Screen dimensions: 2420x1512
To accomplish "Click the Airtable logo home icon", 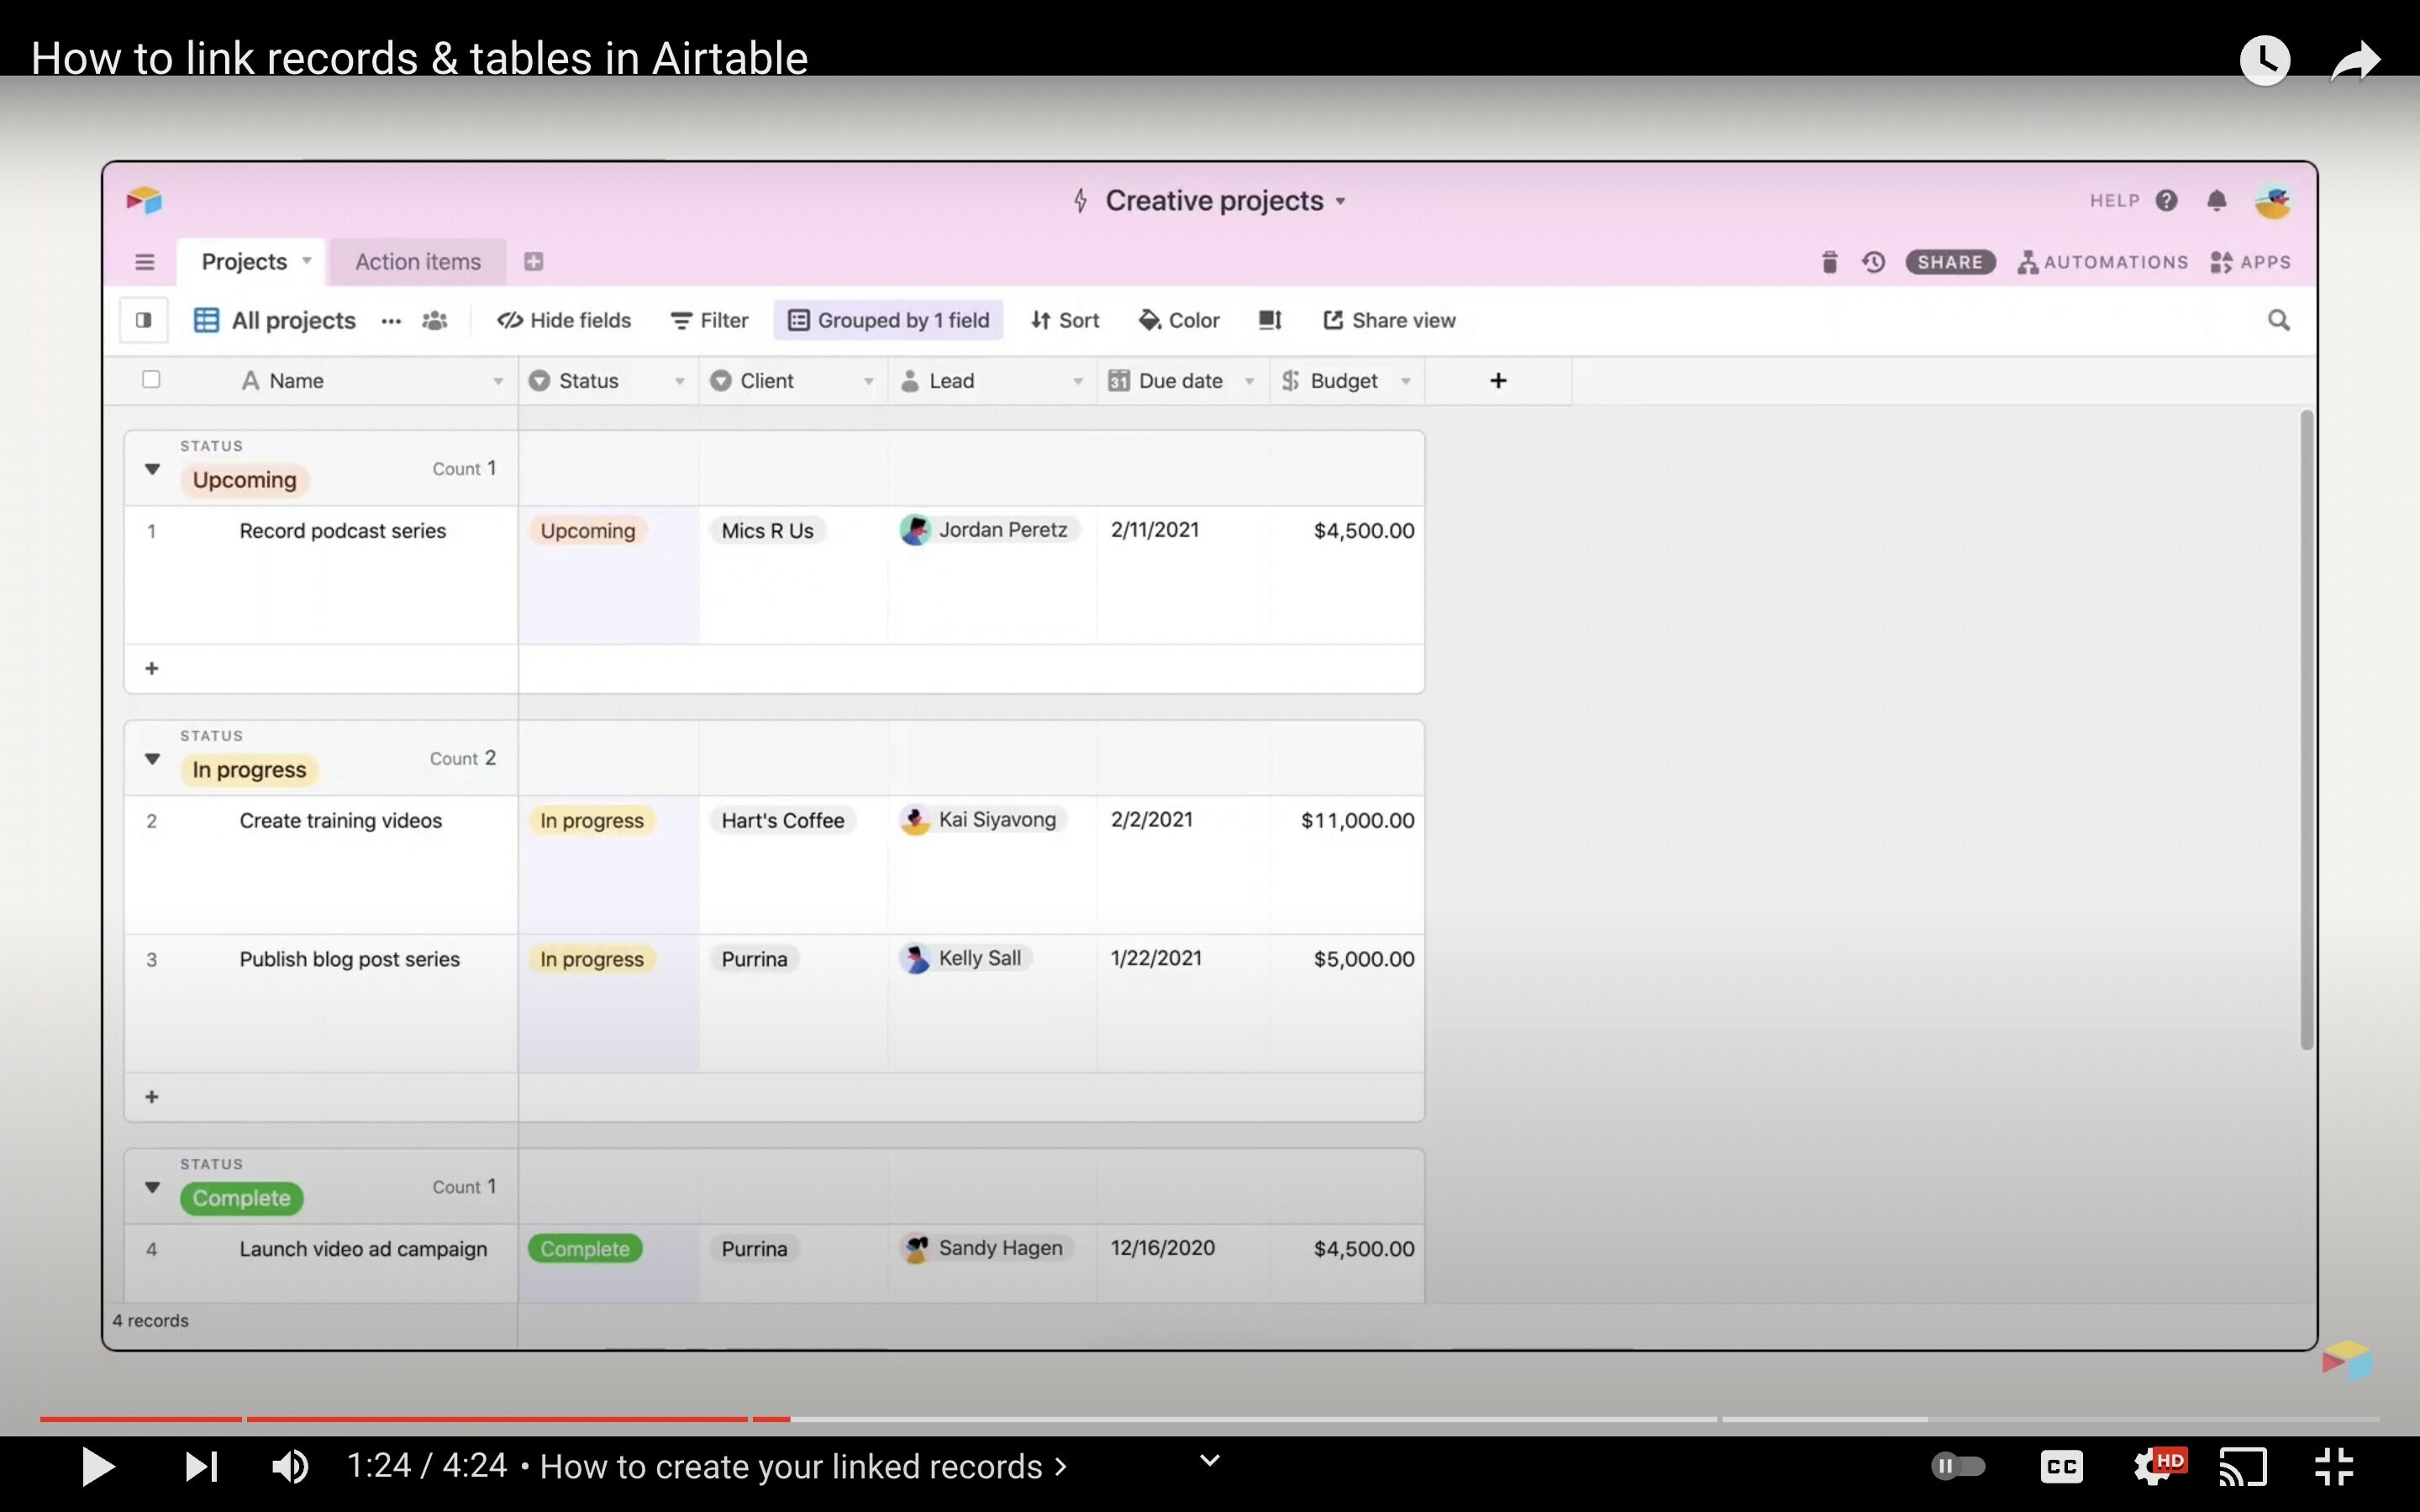I will point(144,201).
